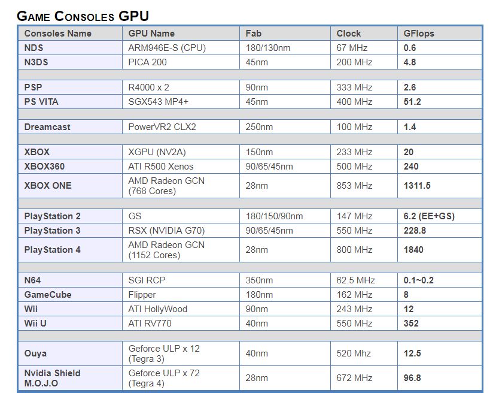
Task: Click the GPU Name column header
Action: click(x=151, y=34)
